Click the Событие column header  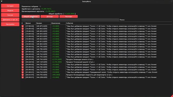[69, 23]
